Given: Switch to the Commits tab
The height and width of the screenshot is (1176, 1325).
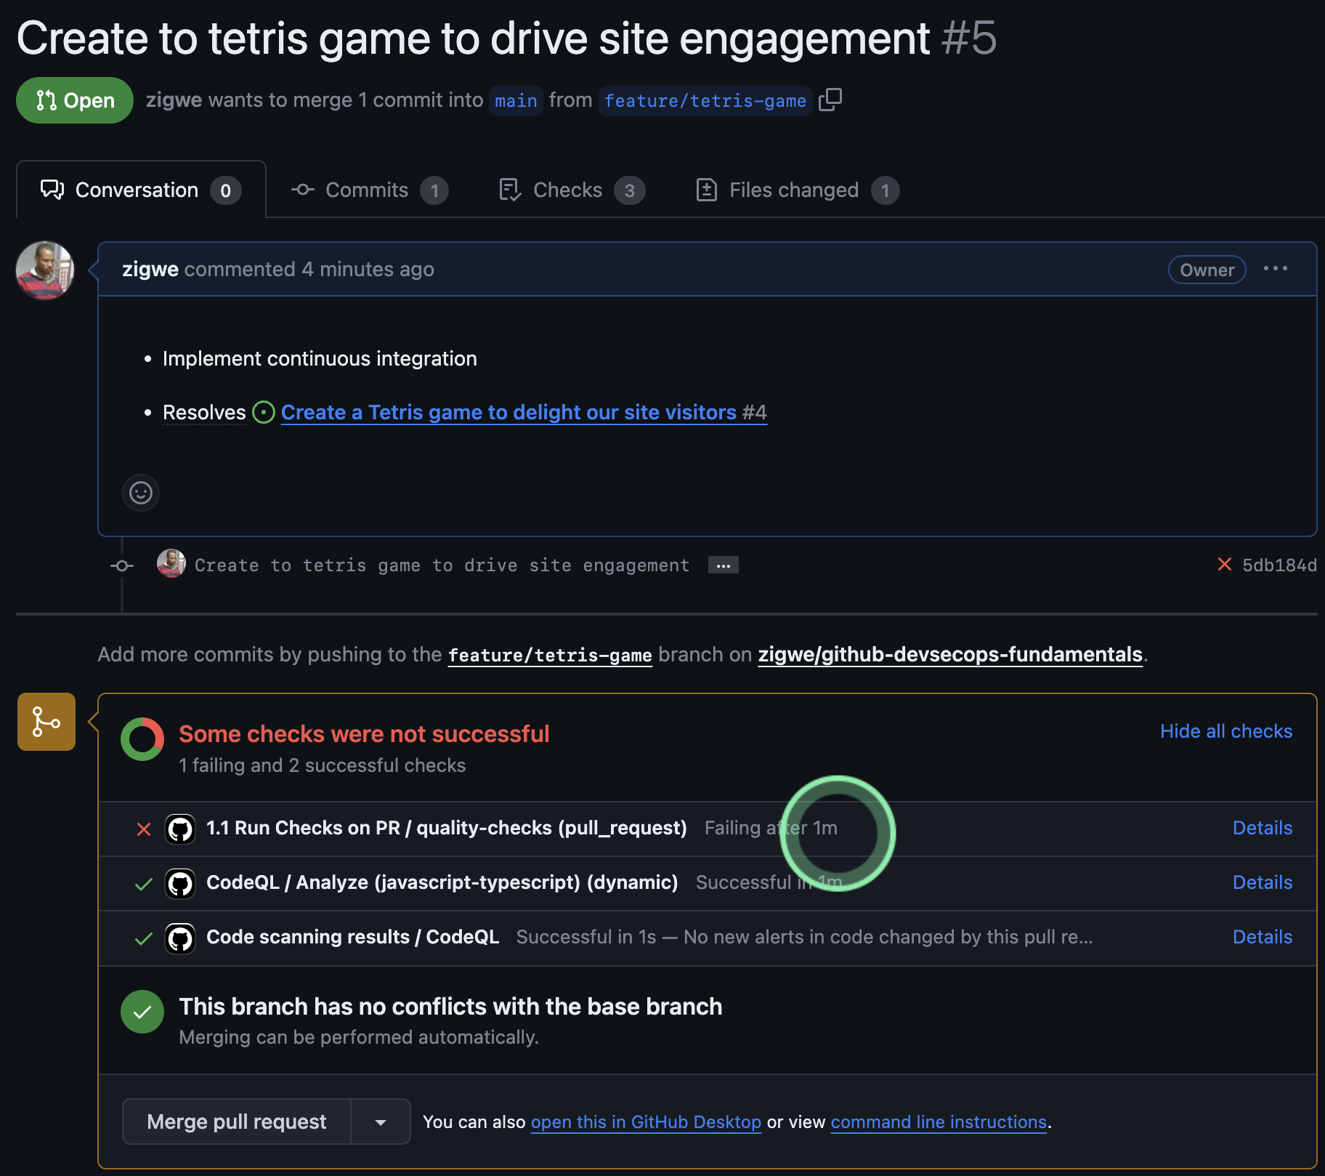Looking at the screenshot, I should click(370, 190).
